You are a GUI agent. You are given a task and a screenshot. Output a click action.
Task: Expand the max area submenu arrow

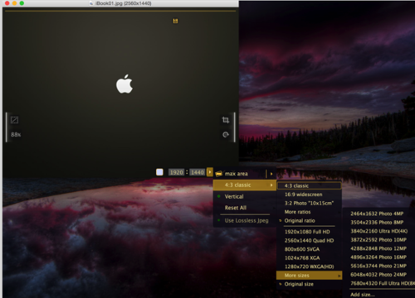point(271,174)
